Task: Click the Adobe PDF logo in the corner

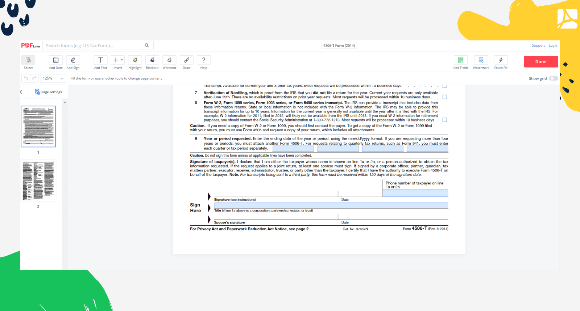Action: coord(568,18)
